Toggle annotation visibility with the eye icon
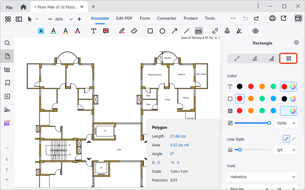 coord(255,31)
